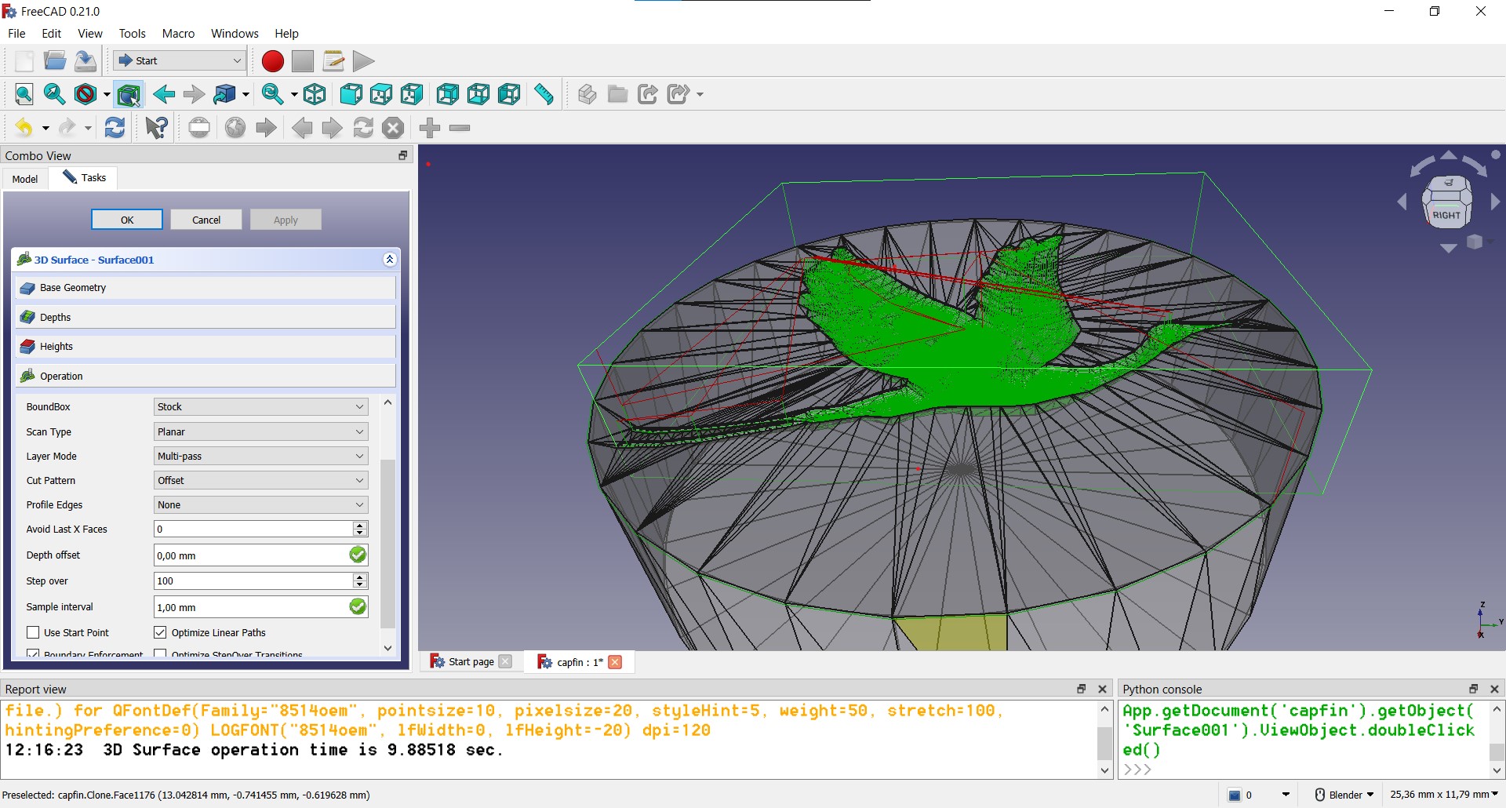Switch to isometric view icon

click(315, 95)
